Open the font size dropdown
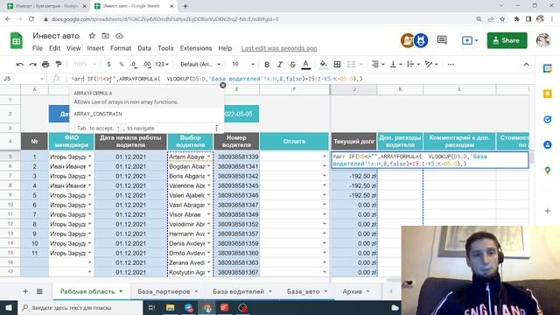 243,64
